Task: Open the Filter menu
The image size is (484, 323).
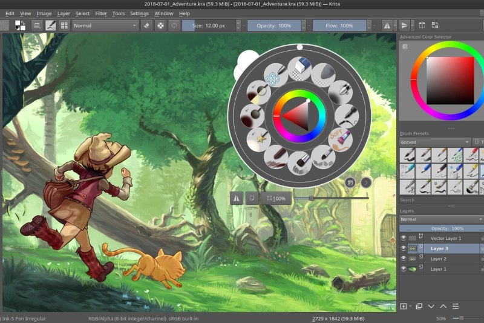Action: pos(101,13)
